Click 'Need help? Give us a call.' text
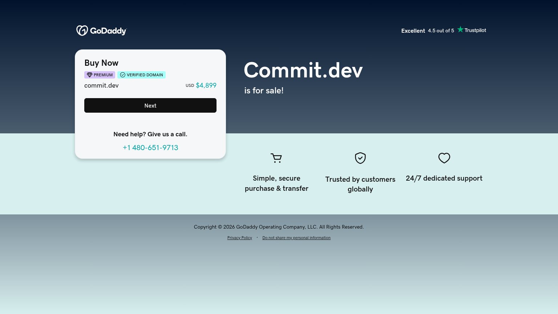Screen dimensions: 558x314 150,134
